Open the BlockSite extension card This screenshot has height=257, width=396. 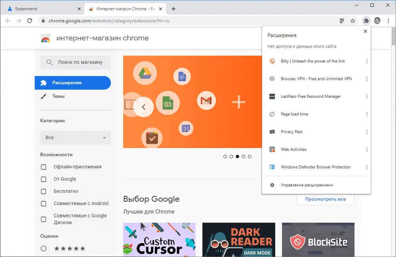[x=318, y=240]
